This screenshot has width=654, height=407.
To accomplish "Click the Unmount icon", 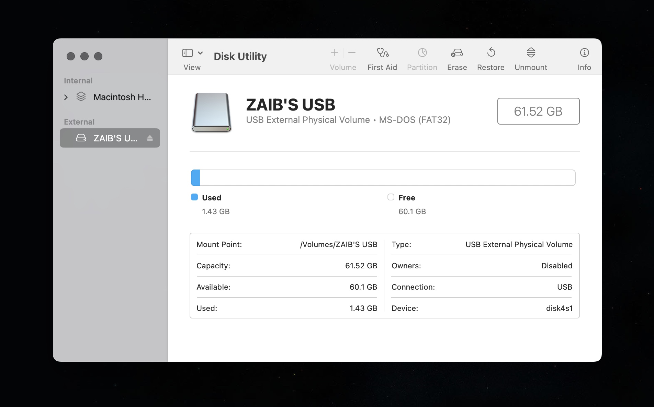I will (x=531, y=53).
